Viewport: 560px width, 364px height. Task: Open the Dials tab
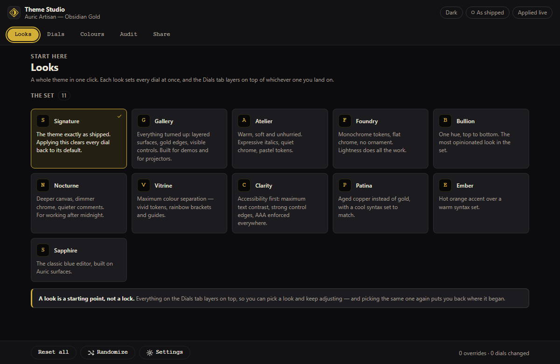click(56, 35)
